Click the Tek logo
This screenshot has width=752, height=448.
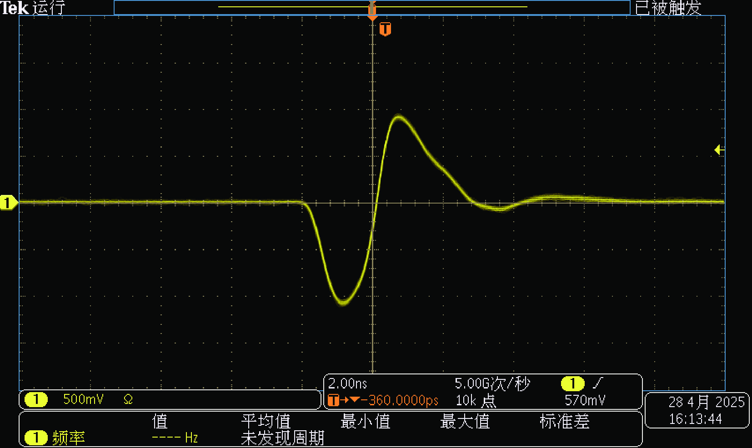[15, 8]
